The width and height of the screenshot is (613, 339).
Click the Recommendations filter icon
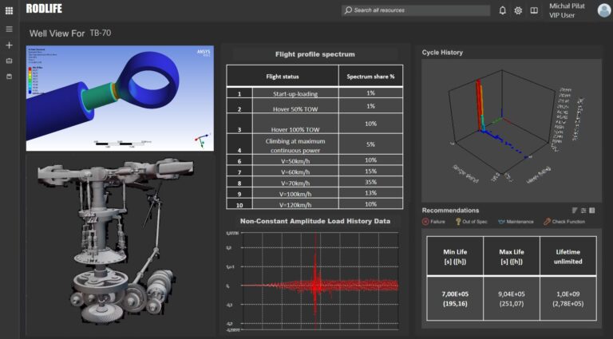[x=575, y=210]
